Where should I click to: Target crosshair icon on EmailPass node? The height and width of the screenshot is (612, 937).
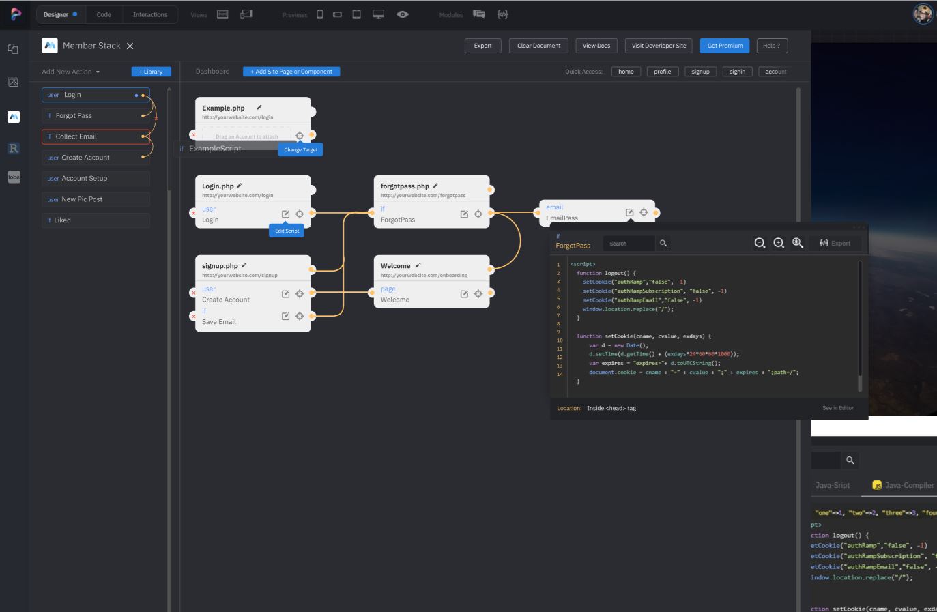pos(644,212)
